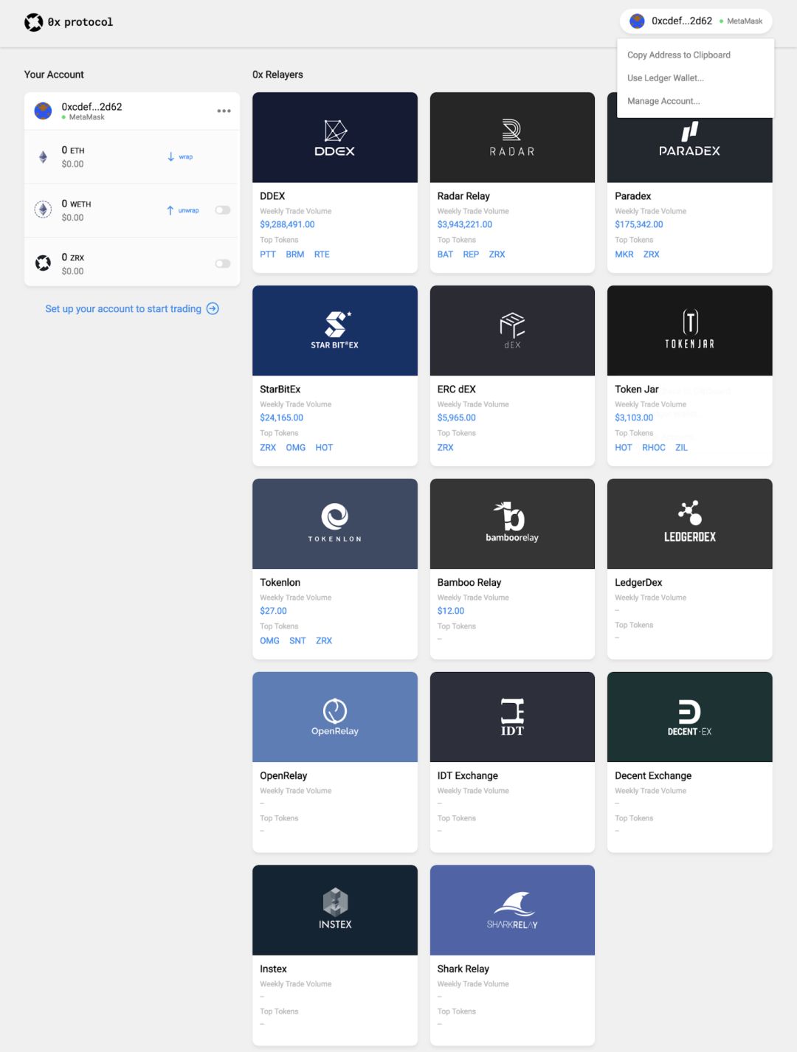Screen dimensions: 797x1052
Task: Open the IDT Exchange logo card
Action: (x=512, y=717)
